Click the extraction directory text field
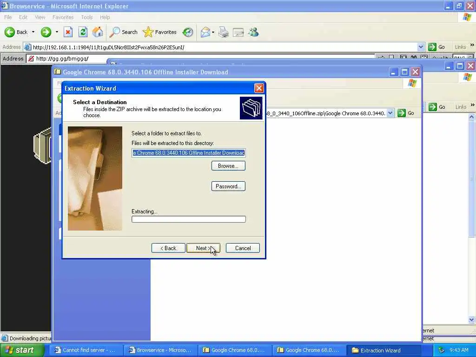The width and height of the screenshot is (476, 357). (x=189, y=152)
